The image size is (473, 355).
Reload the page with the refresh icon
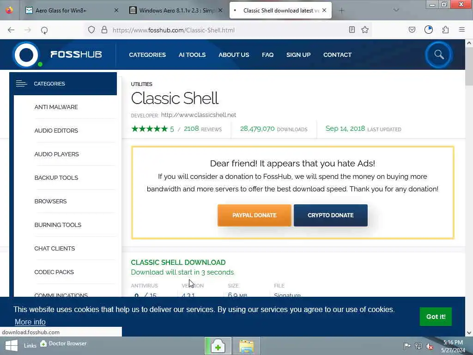[44, 30]
